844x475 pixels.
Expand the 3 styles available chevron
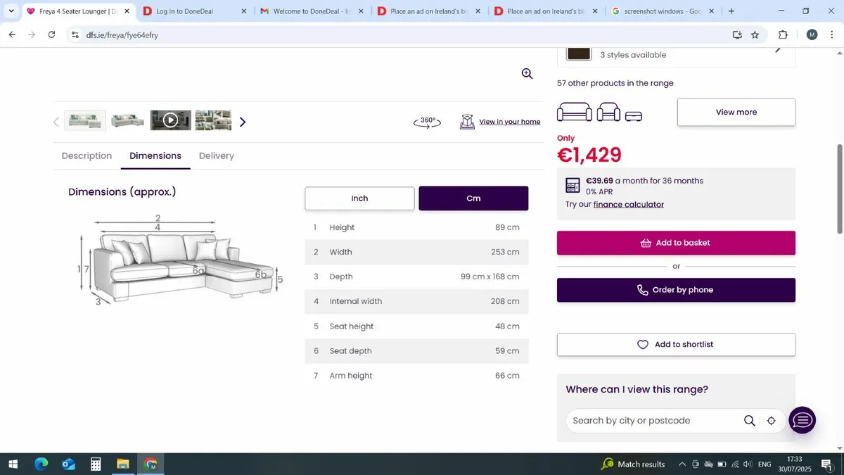click(778, 49)
